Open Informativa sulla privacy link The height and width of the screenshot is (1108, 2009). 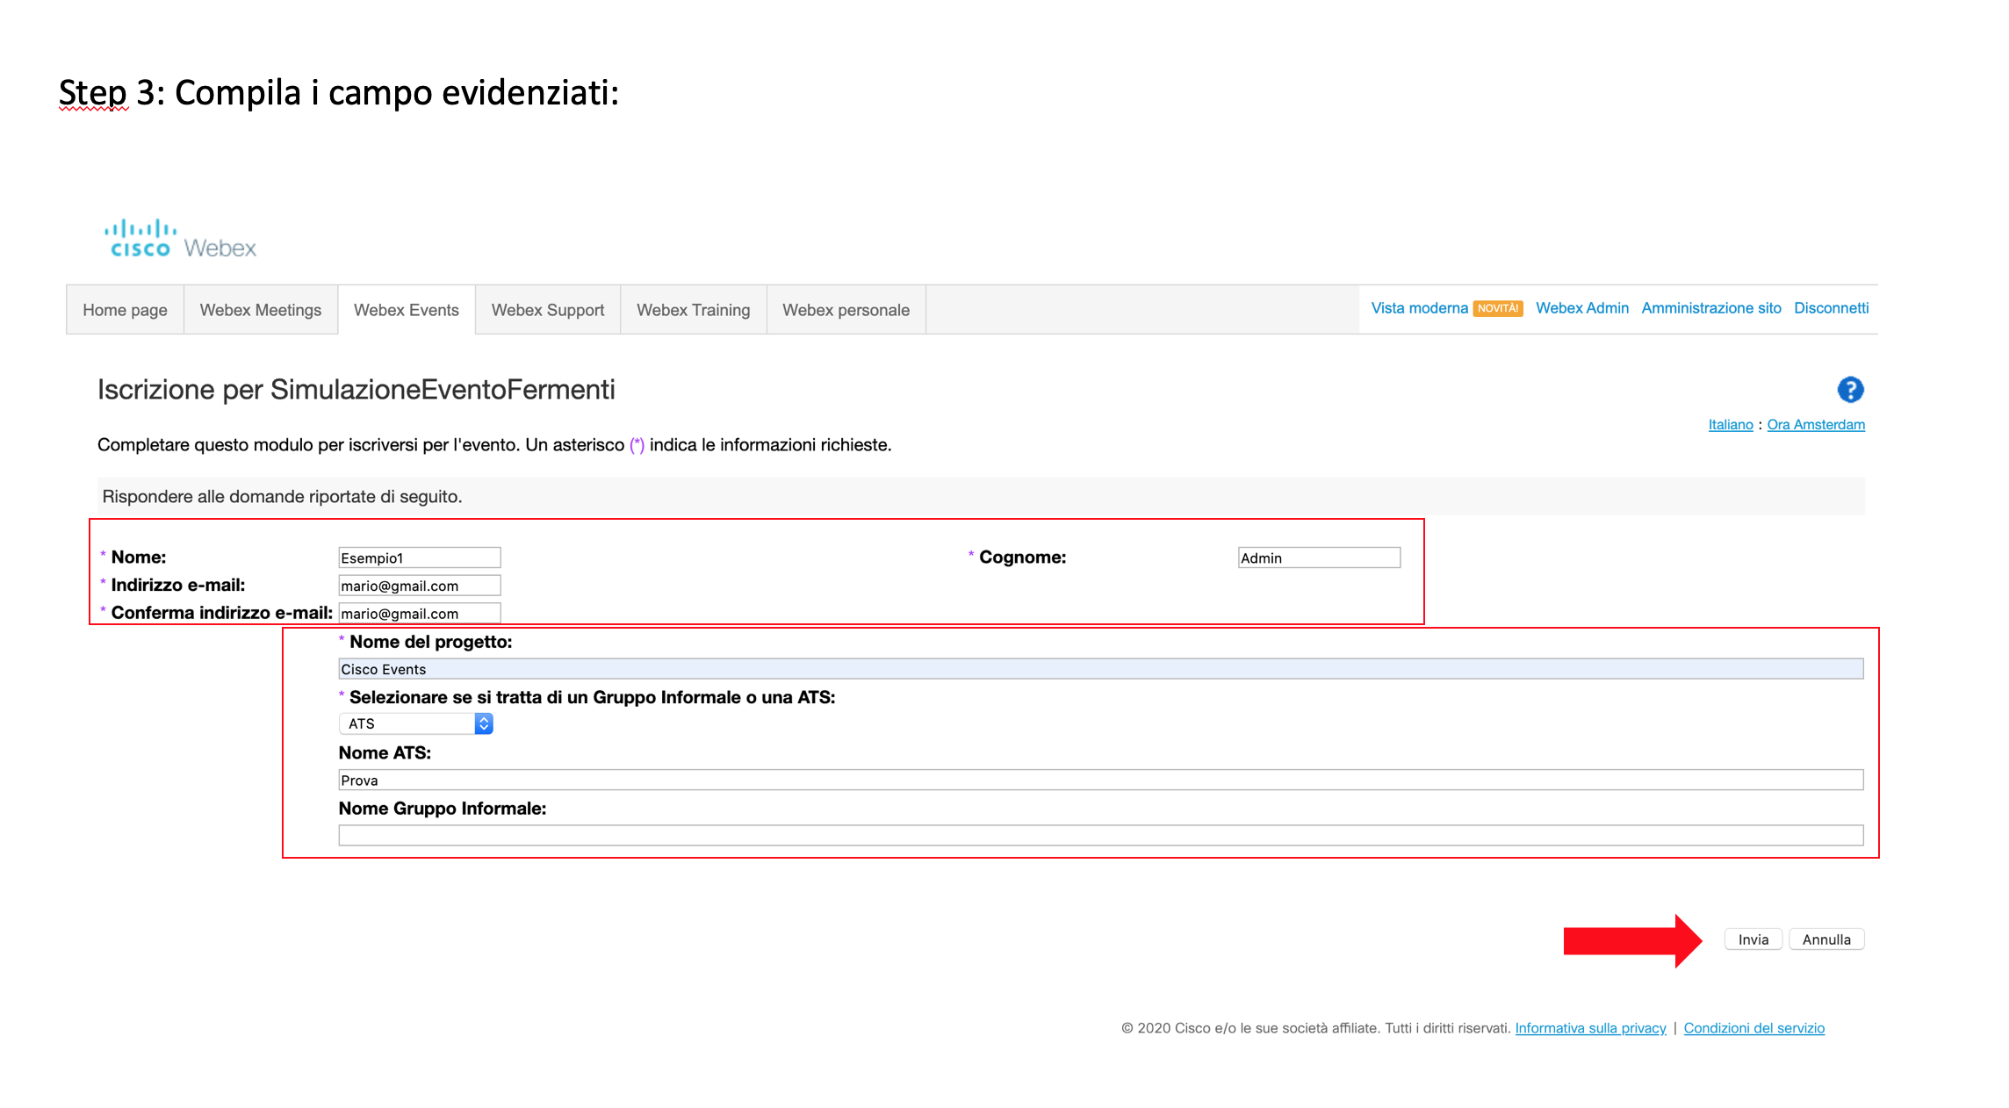[1590, 1028]
